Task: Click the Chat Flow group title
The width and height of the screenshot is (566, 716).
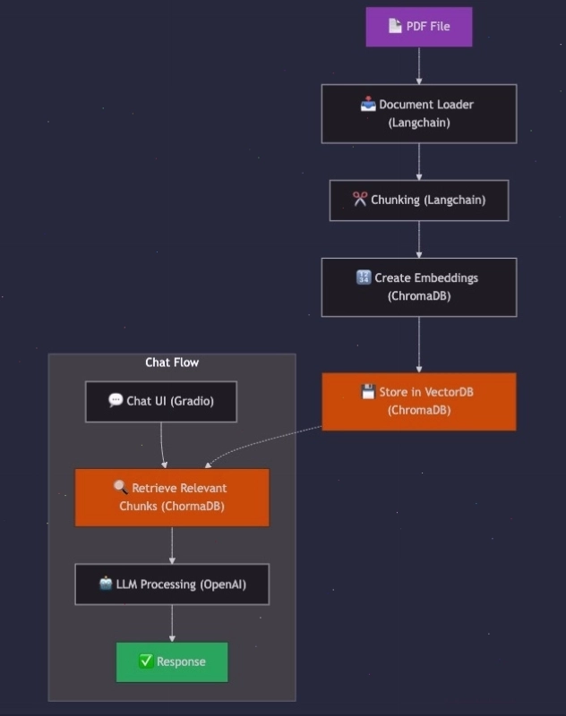Action: pyautogui.click(x=172, y=362)
